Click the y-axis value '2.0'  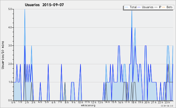pyautogui.click(x=10, y=64)
